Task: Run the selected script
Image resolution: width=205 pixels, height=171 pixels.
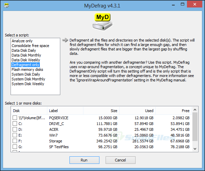Action: click(x=84, y=160)
